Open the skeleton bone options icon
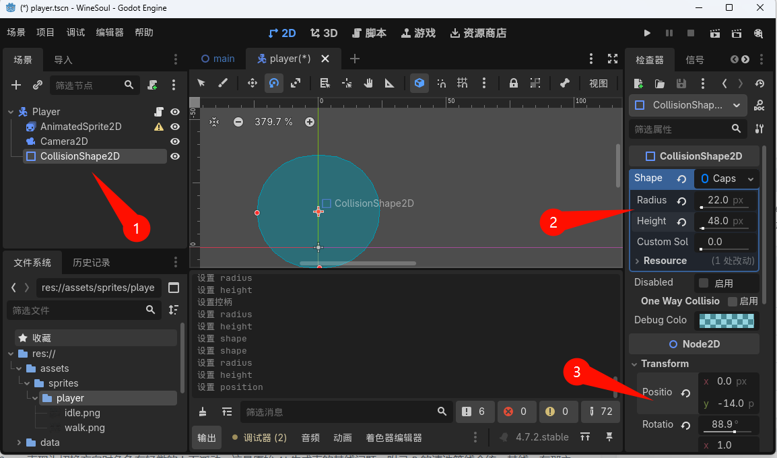 pyautogui.click(x=564, y=84)
